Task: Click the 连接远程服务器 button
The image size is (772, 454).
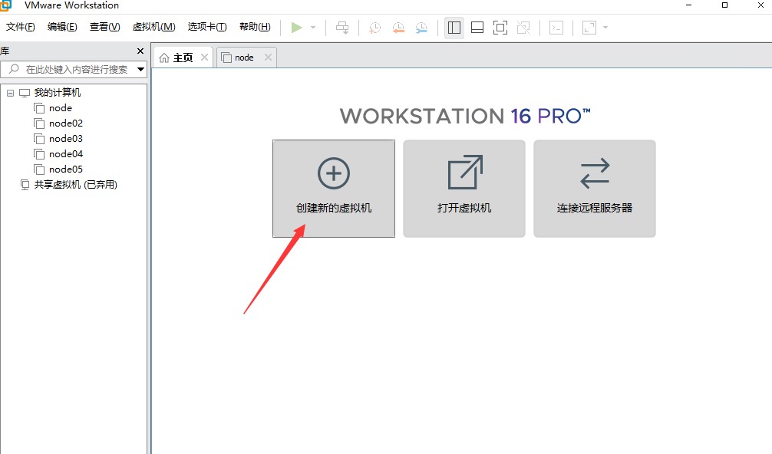Action: 595,189
